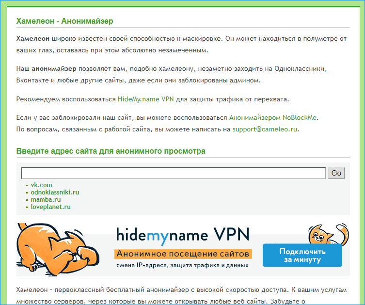Click the URL address input field
Viewport: 365px width, 305px height.
[x=174, y=173]
